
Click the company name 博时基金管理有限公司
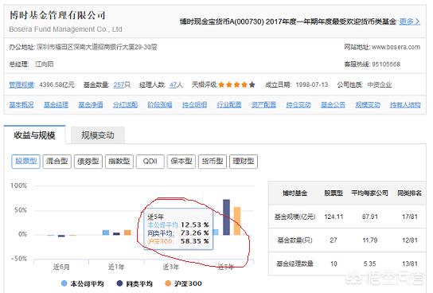57,15
